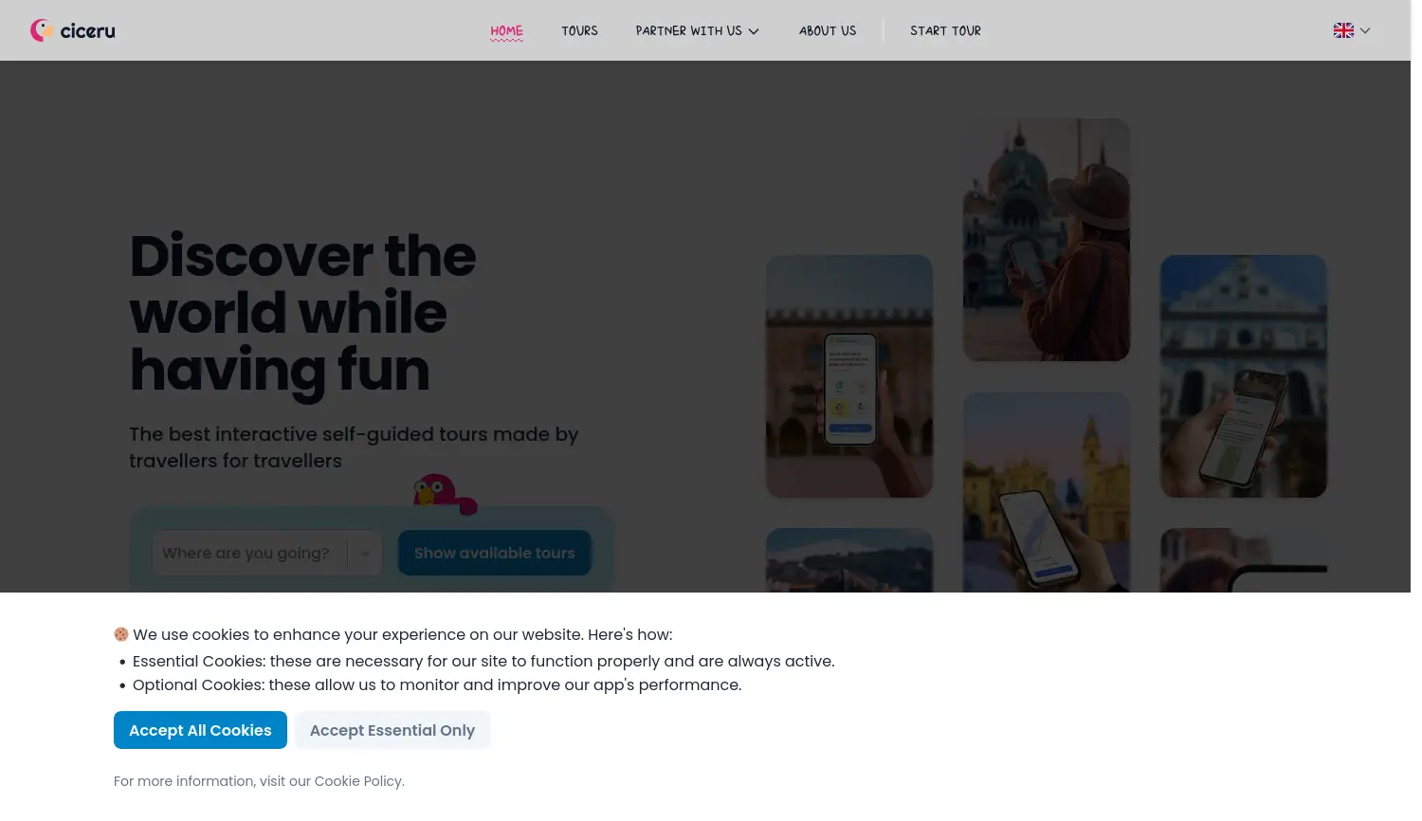Screen dimensions: 1422x821
Task: Open the destination dropdown arrow
Action: (365, 554)
